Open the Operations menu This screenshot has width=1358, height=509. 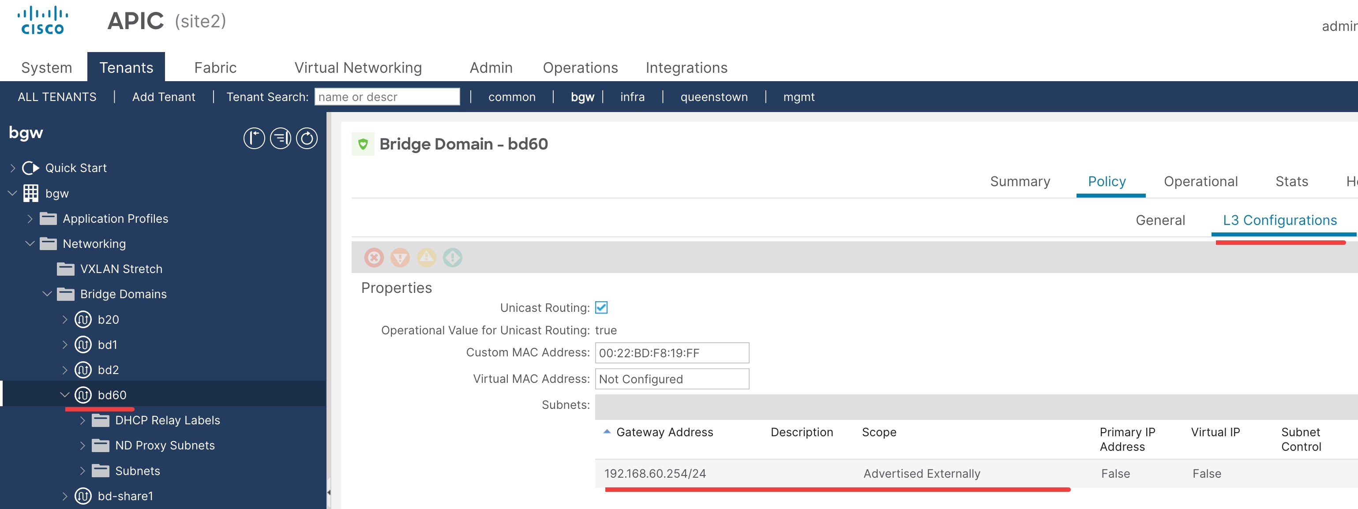(580, 67)
